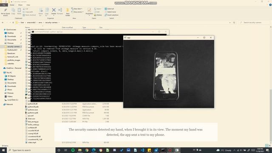
Task: Click the Date modified column header
Action: click(67, 27)
